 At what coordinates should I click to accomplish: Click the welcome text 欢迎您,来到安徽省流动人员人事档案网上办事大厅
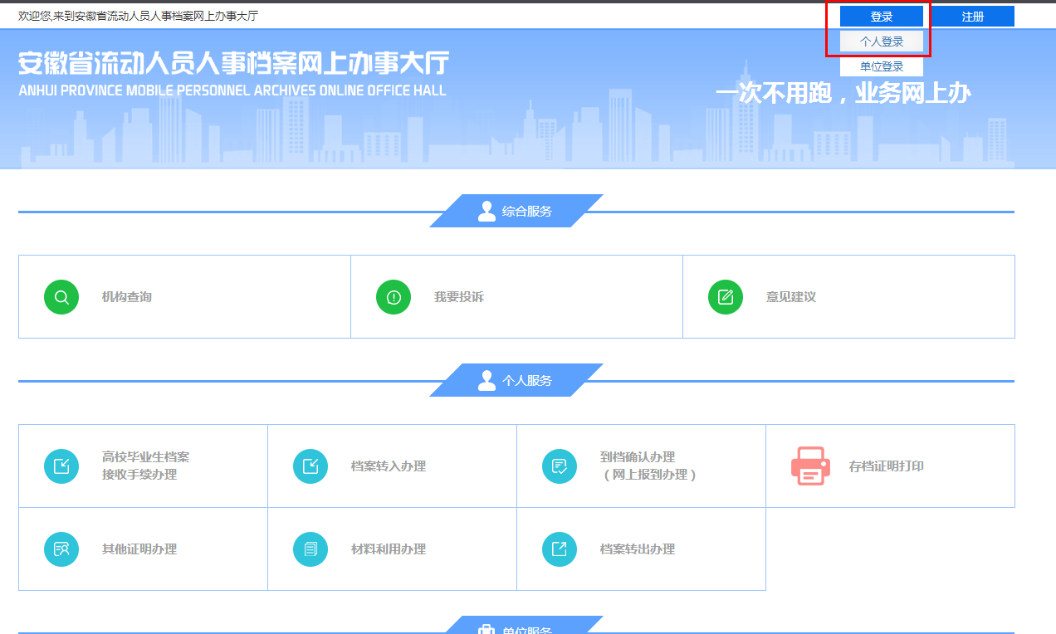pos(138,16)
